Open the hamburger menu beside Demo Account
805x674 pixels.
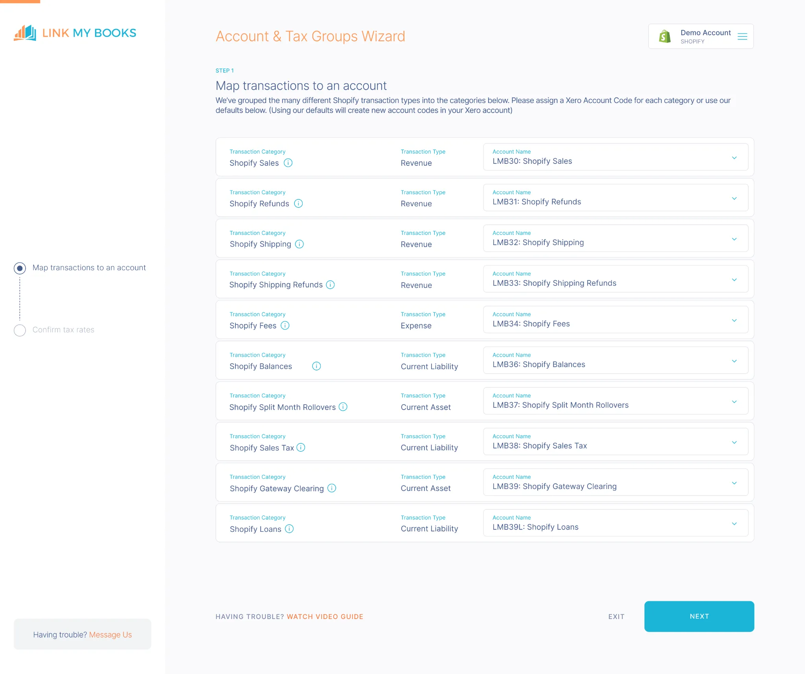[x=742, y=37]
